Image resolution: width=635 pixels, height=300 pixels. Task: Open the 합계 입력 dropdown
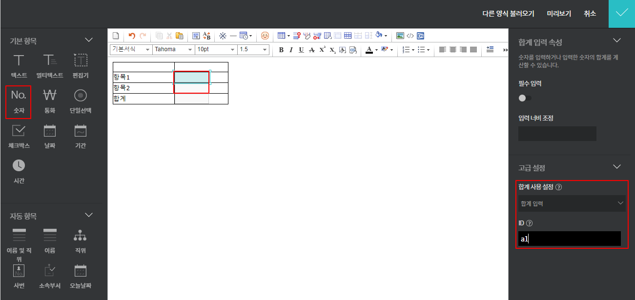pos(572,203)
